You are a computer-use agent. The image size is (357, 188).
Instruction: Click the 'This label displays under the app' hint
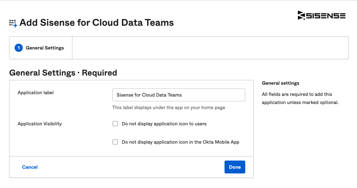coord(169,108)
